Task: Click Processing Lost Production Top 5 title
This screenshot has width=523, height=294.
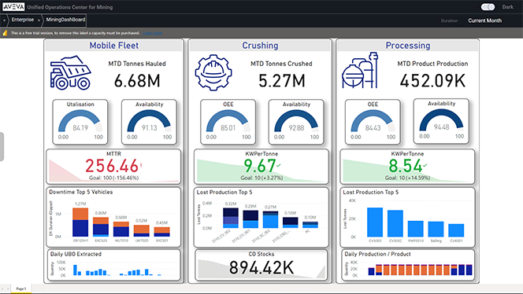Action: pos(370,192)
